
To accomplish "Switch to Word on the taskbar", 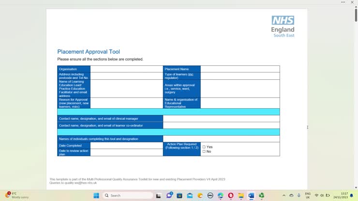I will point(251,196).
